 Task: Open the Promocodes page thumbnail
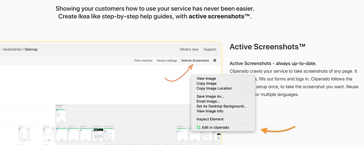pyautogui.click(x=183, y=134)
